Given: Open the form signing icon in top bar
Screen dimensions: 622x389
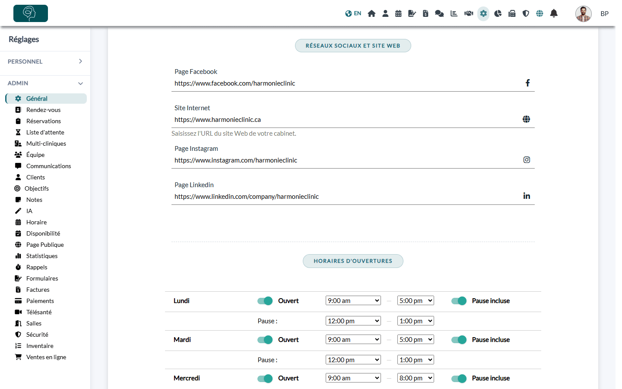Looking at the screenshot, I should [x=412, y=13].
